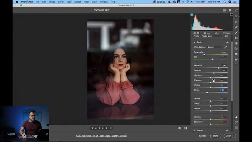The image size is (252, 142).
Task: Set rating to three stars
Action: [x=99, y=128]
